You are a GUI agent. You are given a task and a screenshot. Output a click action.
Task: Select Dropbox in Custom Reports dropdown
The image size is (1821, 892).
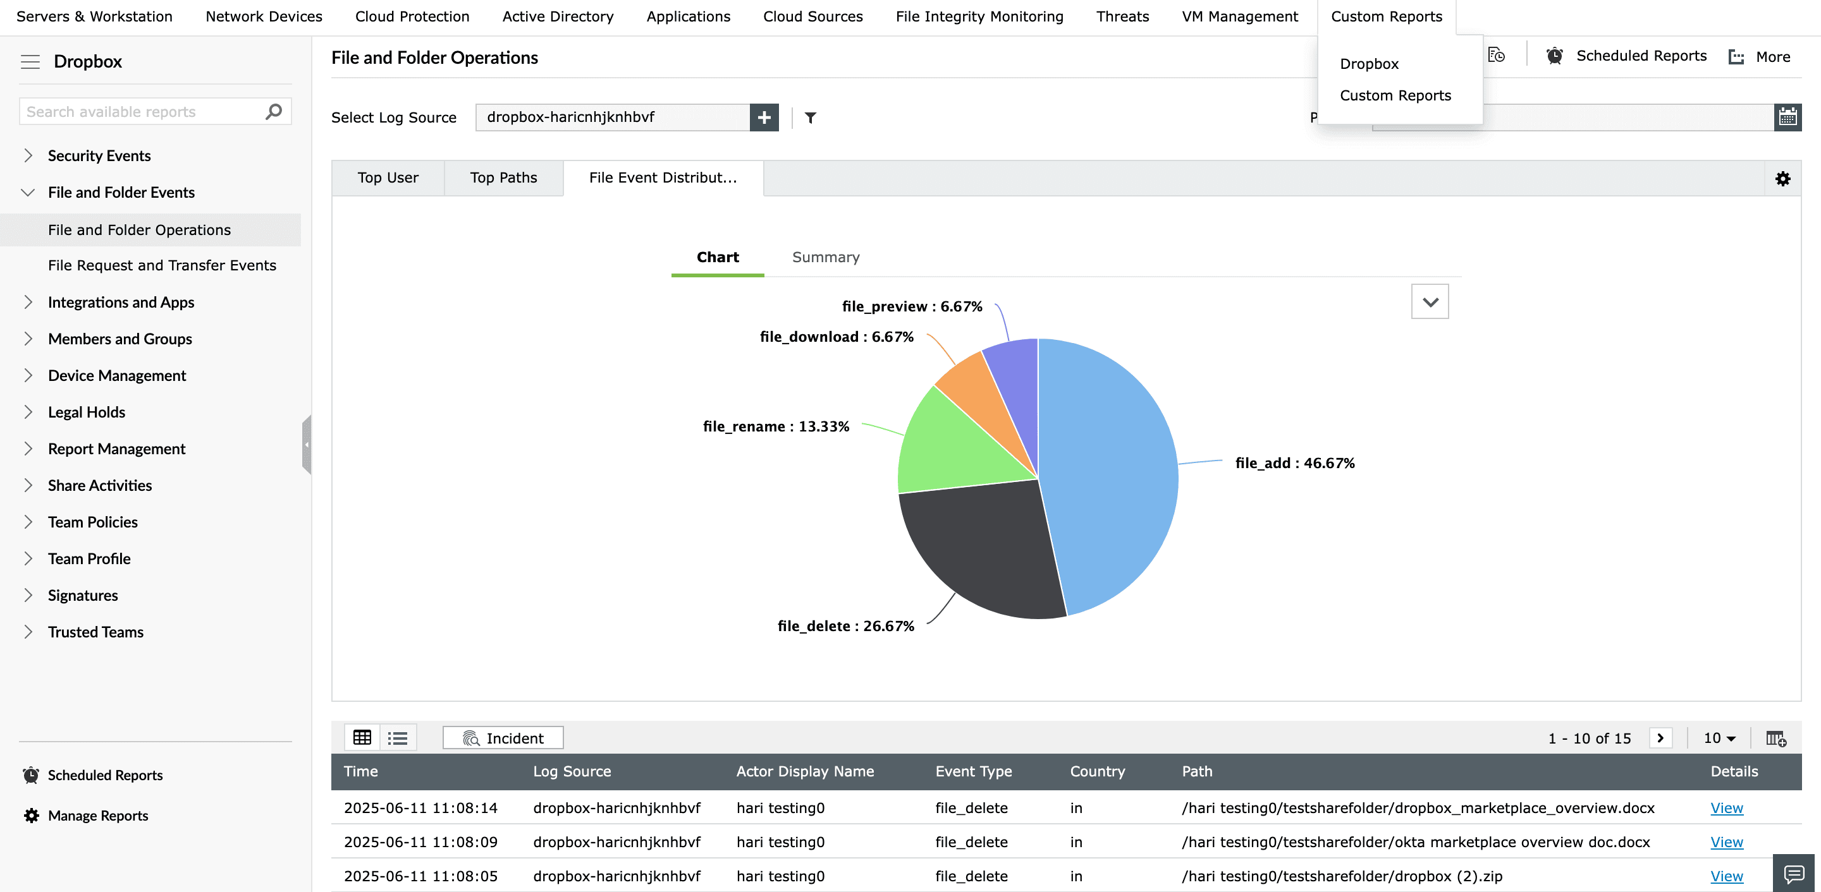1370,64
